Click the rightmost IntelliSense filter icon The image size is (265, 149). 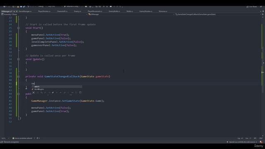tap(80, 93)
